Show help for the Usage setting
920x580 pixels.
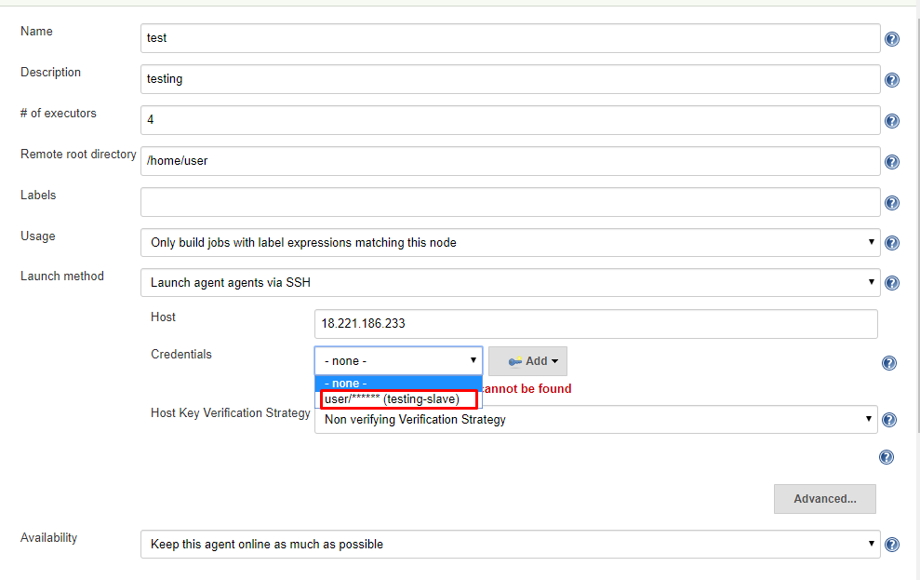point(891,243)
